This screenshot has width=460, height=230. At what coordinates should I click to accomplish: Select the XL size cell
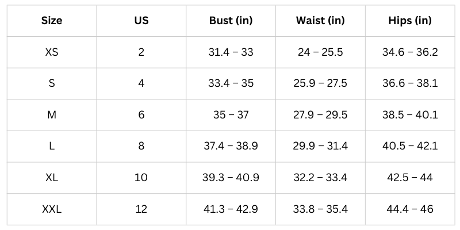tap(52, 178)
